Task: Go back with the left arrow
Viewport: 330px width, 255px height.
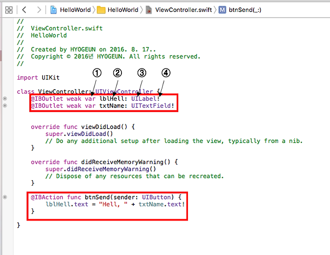Action: pos(24,10)
